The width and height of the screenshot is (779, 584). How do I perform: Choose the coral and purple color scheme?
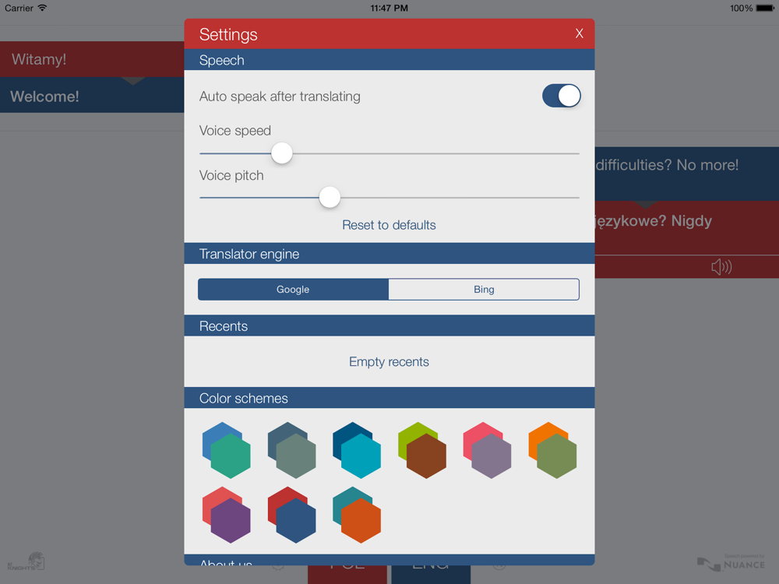click(227, 515)
